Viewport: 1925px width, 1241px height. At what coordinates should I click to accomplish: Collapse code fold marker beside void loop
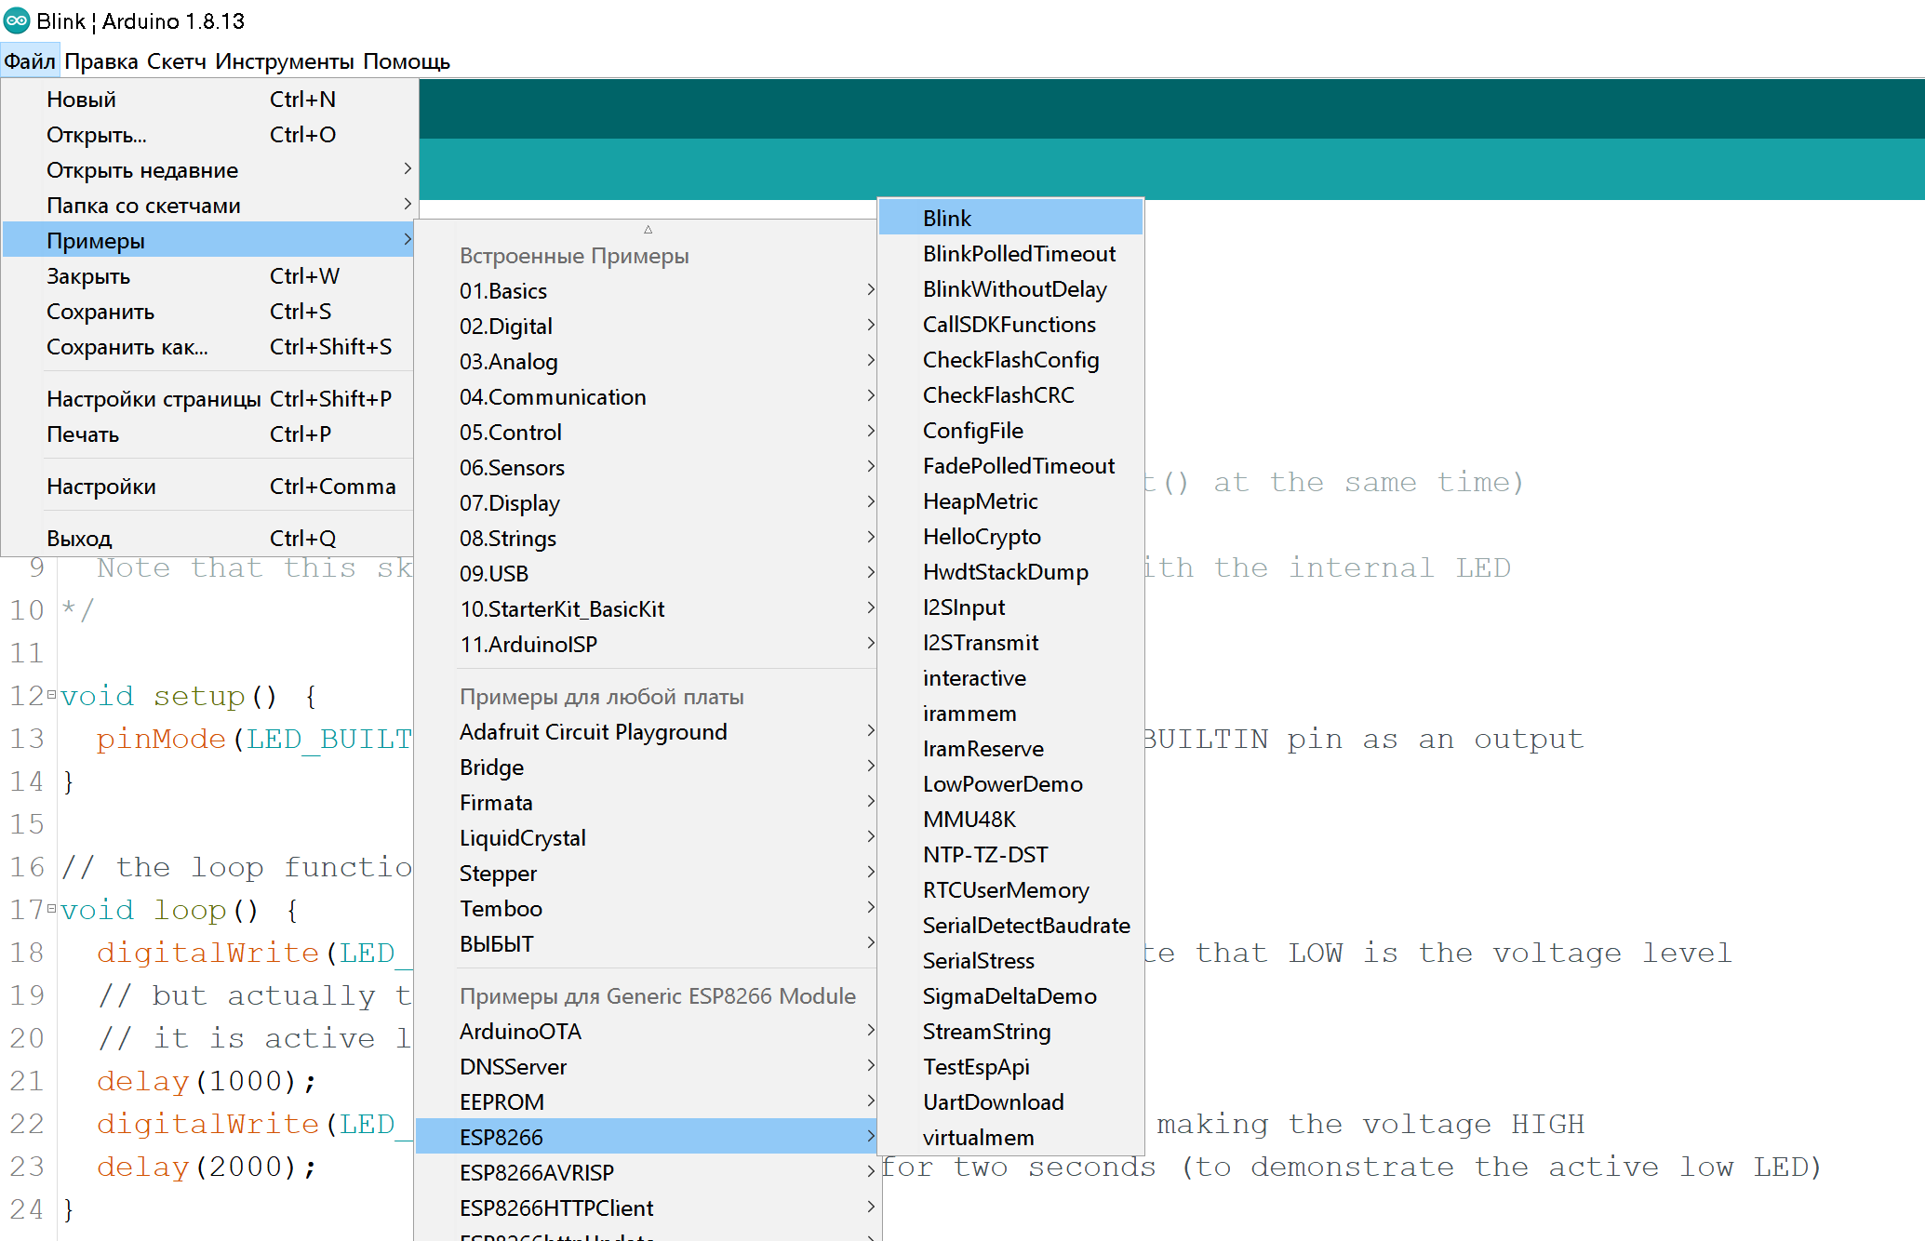click(51, 908)
